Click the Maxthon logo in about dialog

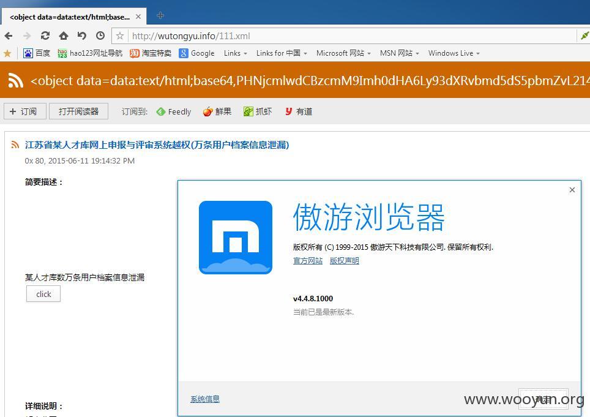click(236, 238)
